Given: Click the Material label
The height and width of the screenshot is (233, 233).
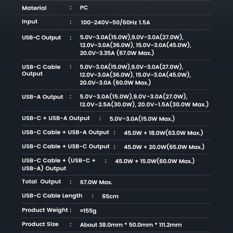Looking at the screenshot, I should pos(34,8).
